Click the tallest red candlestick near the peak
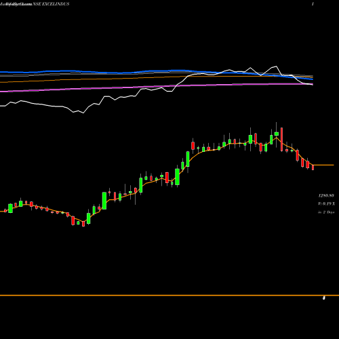The height and width of the screenshot is (339, 339). tap(281, 140)
